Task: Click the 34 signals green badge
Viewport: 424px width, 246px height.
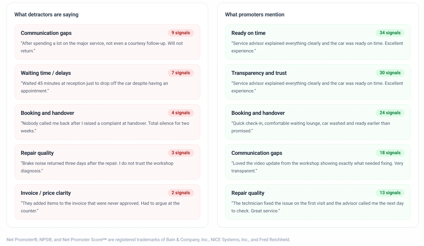Action: (390, 33)
